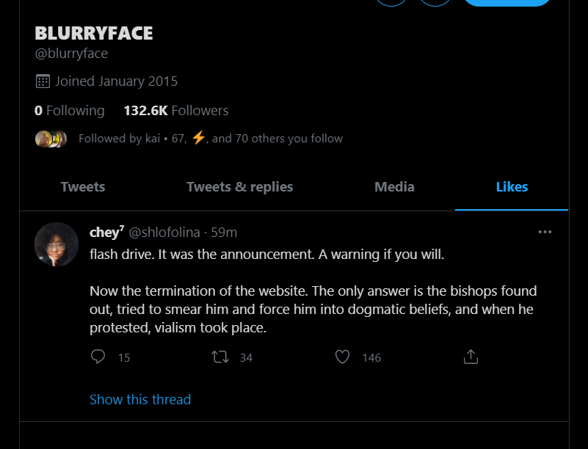Viewport: 588px width, 449px height.
Task: Open the Tweets & replies tab
Action: [x=239, y=187]
